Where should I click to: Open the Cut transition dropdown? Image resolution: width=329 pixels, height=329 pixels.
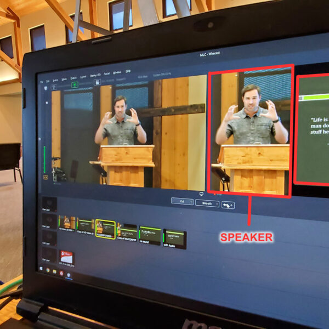[181, 202]
